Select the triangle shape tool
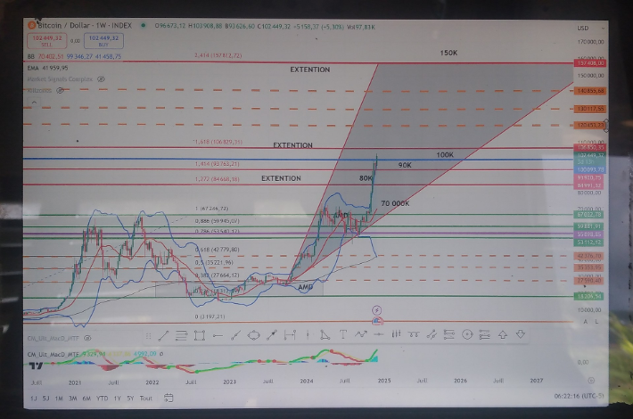Image resolution: width=633 pixels, height=419 pixels. 325,334
